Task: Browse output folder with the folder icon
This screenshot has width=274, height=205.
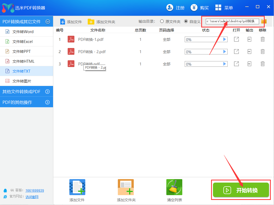Action: [x=264, y=21]
